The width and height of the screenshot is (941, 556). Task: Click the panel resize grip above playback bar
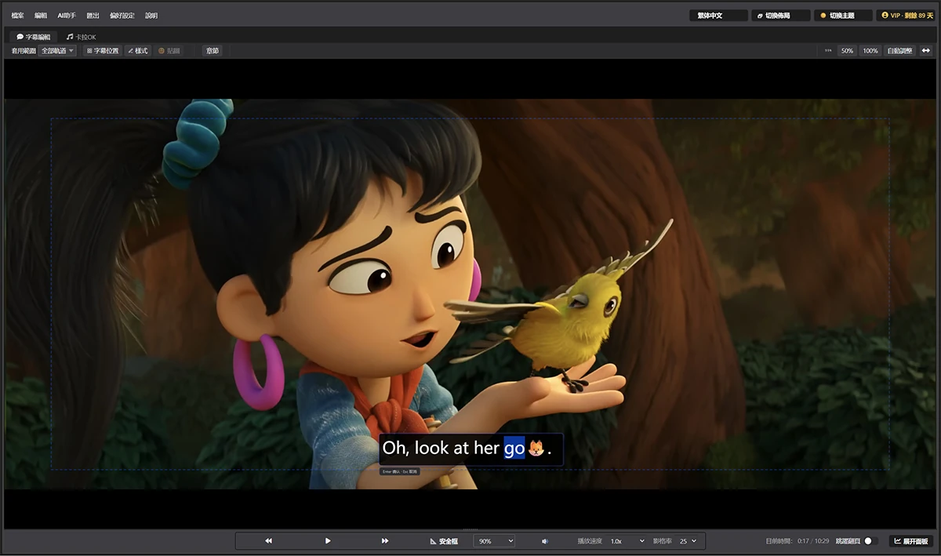pos(470,529)
